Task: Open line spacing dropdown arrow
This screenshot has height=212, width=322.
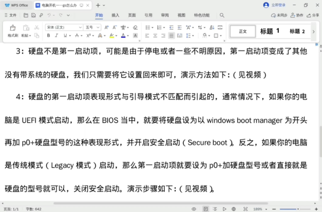Action: pos(193,36)
